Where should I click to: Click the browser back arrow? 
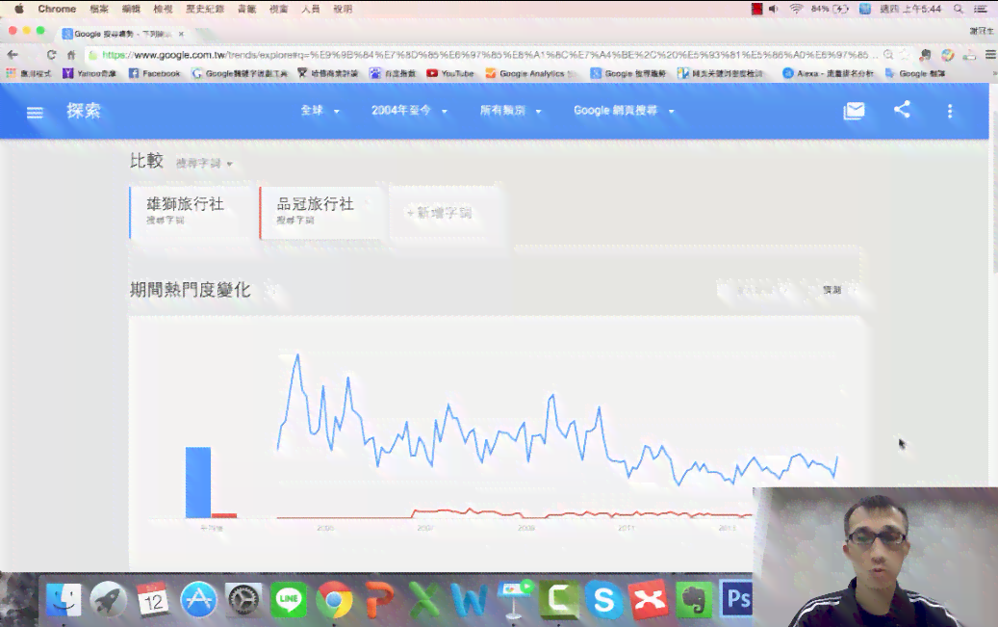[13, 55]
